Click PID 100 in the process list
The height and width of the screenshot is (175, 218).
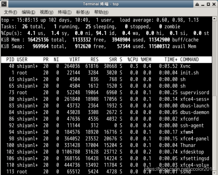point(10,145)
